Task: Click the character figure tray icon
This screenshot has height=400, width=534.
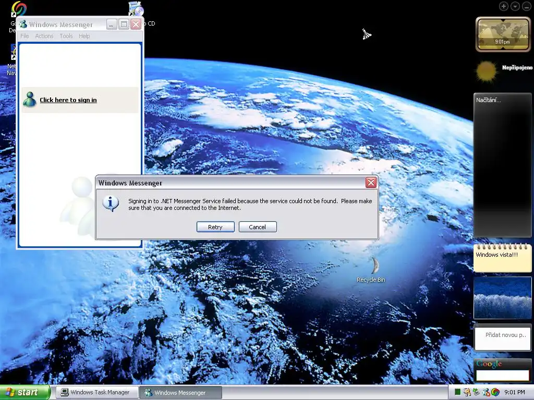Action: [467, 392]
